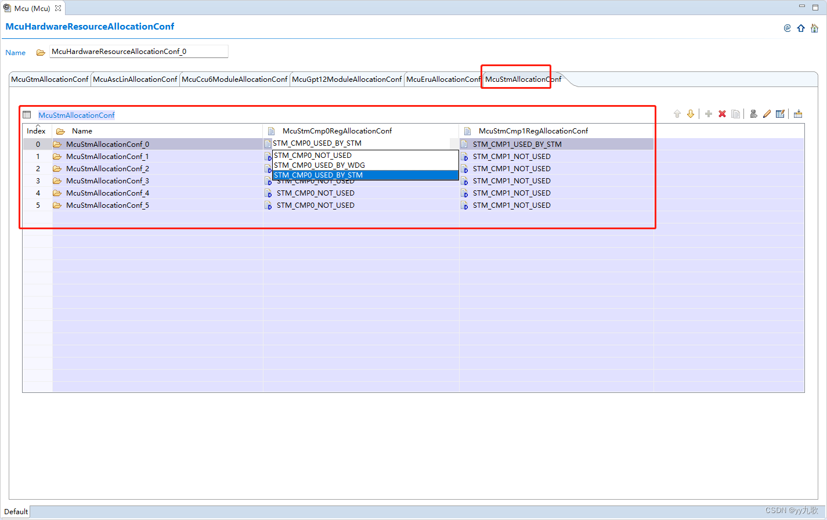
Task: Click the yellow move-down arrow icon
Action: (x=691, y=114)
